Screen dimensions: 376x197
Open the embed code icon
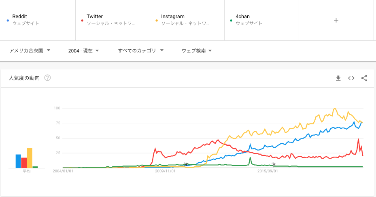click(x=351, y=78)
